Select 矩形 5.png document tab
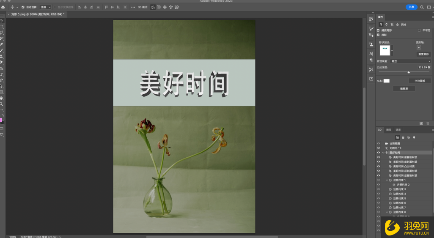The width and height of the screenshot is (434, 238). click(x=37, y=14)
